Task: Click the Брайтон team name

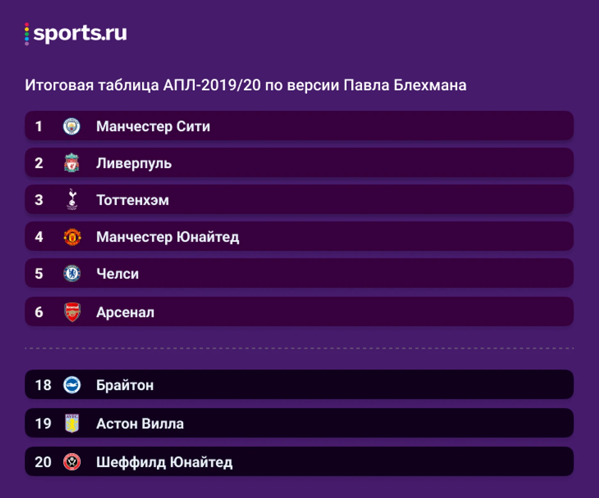Action: click(125, 385)
